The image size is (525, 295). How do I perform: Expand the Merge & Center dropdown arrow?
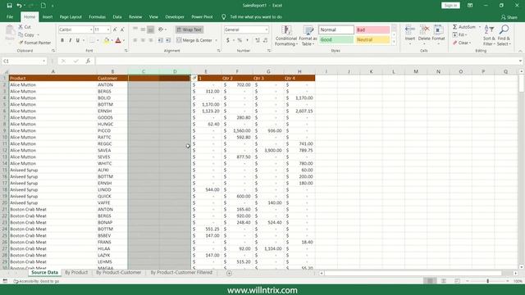click(x=217, y=40)
